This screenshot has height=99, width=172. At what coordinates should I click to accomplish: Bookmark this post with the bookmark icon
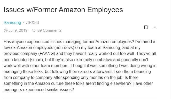146,27
